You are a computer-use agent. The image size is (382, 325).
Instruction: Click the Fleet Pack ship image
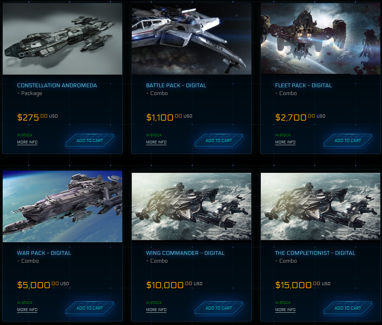320,39
